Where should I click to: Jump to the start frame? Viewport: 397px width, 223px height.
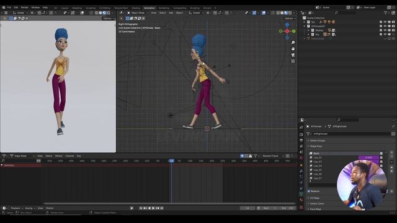[141, 208]
